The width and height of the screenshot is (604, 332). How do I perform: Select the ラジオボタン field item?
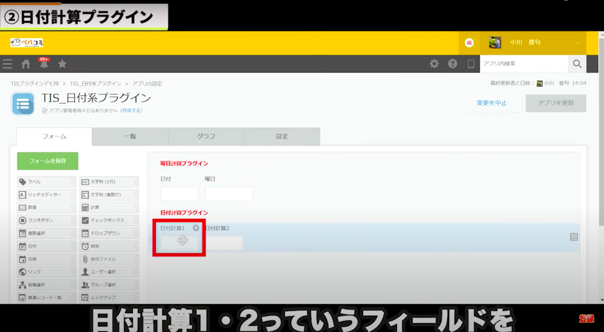click(43, 220)
